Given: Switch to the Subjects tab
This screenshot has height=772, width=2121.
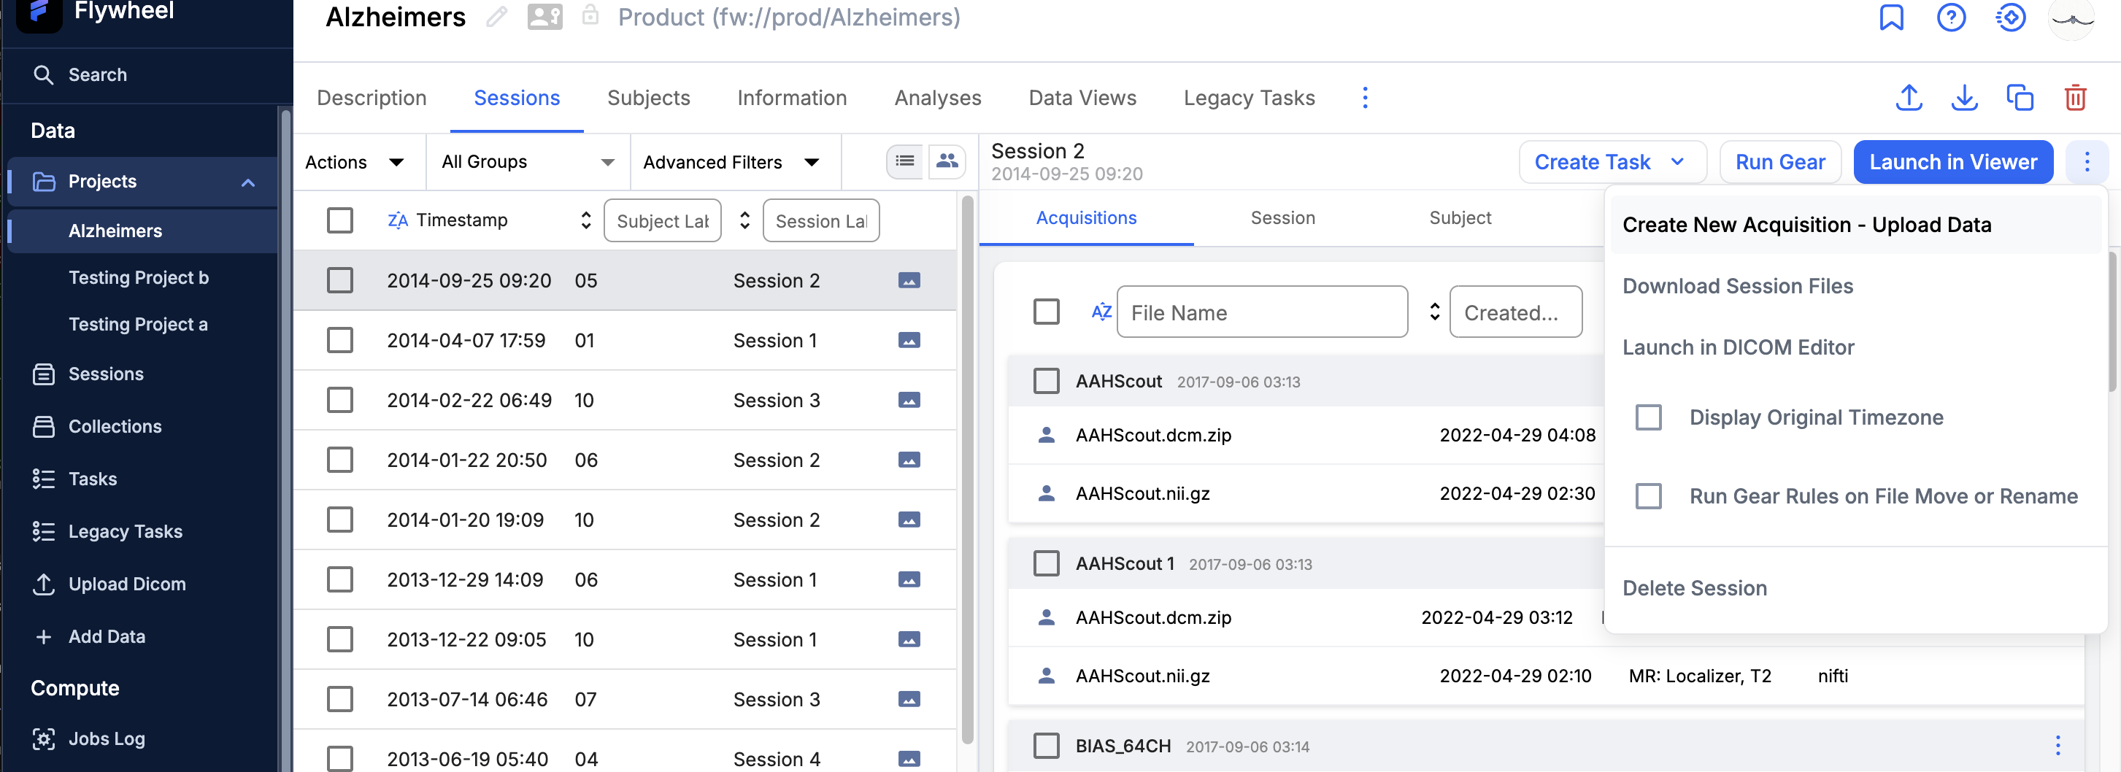Looking at the screenshot, I should [648, 98].
